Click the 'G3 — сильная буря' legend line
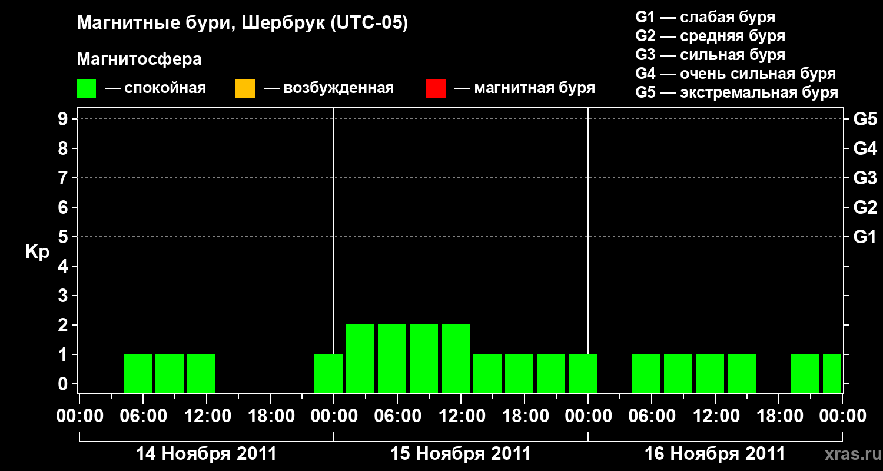Viewport: 883px width, 471px height. 710,55
